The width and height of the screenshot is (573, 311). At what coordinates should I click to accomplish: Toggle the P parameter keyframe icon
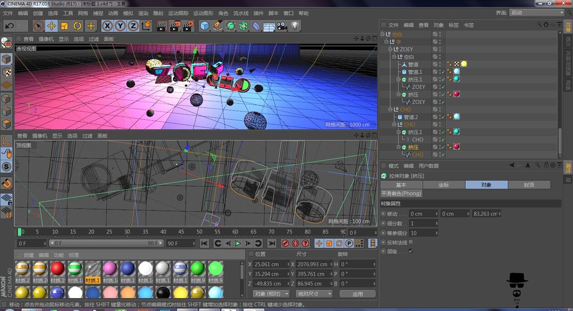(349, 244)
